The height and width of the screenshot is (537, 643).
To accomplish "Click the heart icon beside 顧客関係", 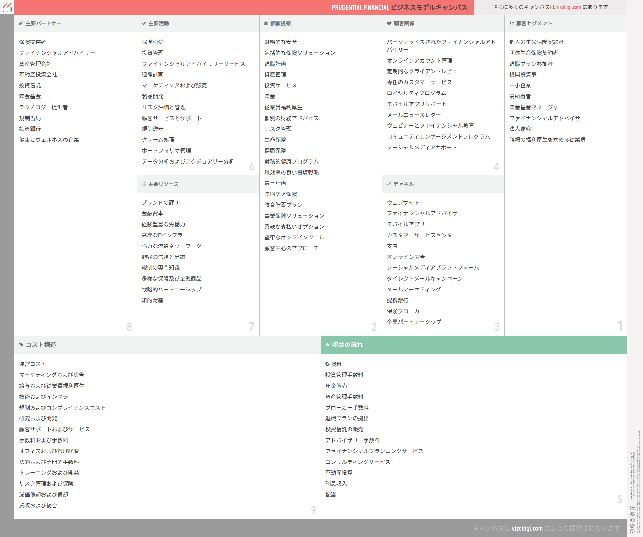I will [389, 23].
